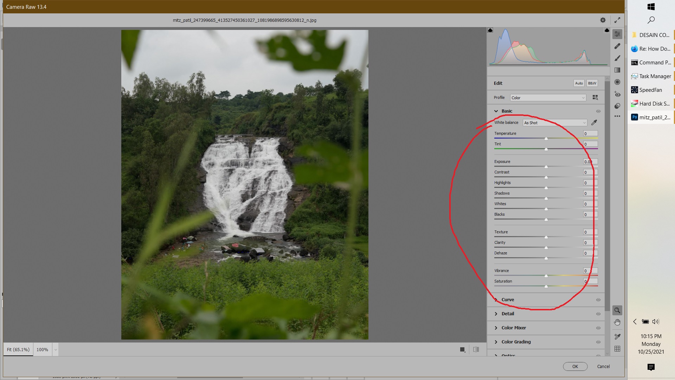
Task: Open the zoom level Fit dropdown
Action: click(18, 349)
